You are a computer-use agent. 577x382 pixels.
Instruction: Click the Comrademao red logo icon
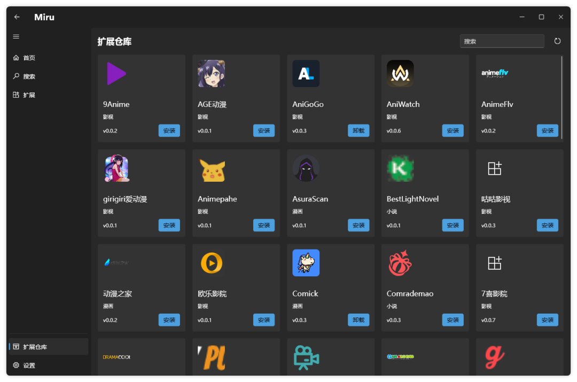(x=400, y=263)
